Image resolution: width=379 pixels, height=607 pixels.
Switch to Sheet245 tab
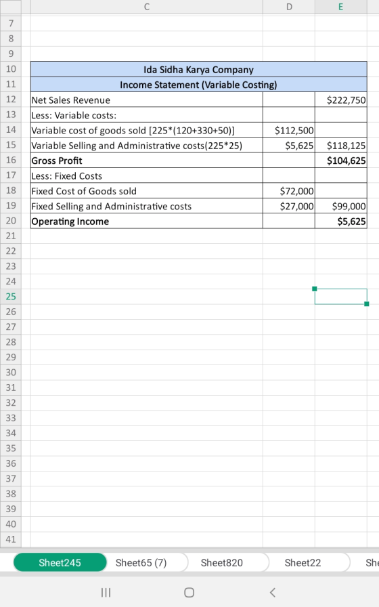point(60,562)
